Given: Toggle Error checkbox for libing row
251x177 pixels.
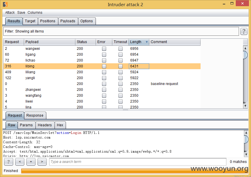Looking at the screenshot, I should [104, 66].
